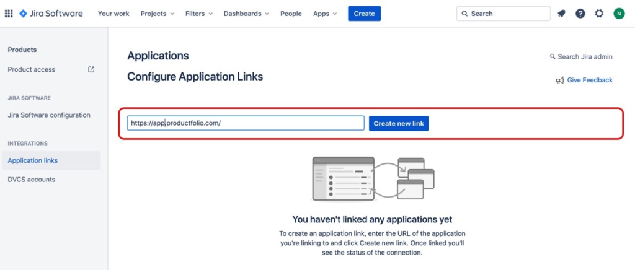Open DVCS accounts in sidebar

32,180
